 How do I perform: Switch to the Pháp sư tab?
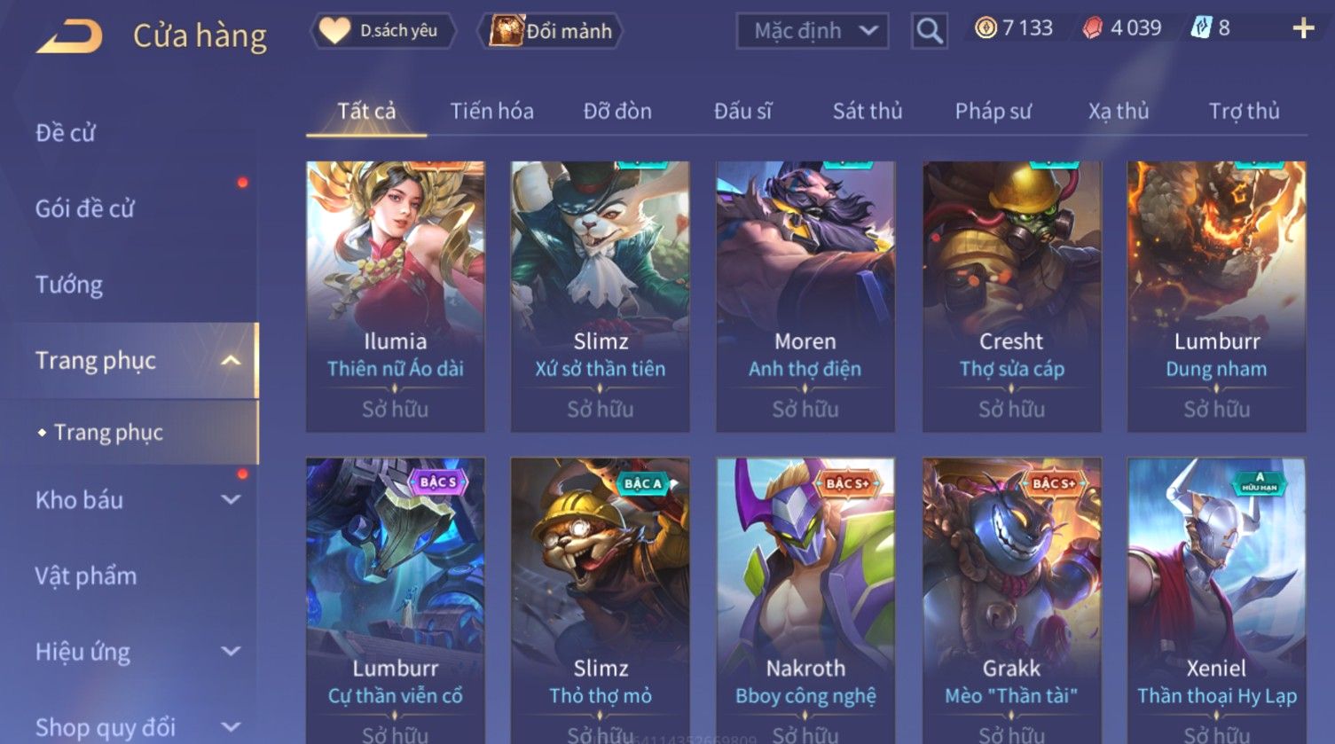coord(993,111)
